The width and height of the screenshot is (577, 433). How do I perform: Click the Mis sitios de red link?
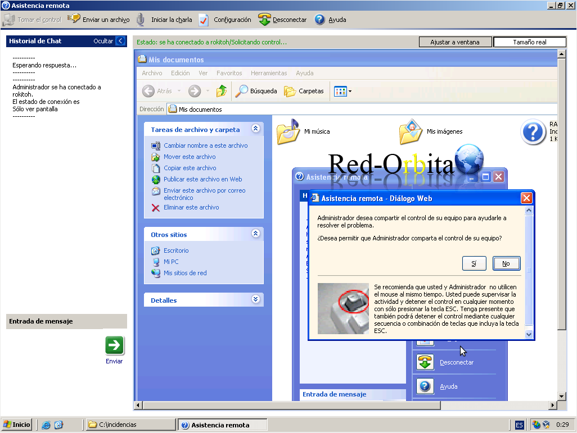click(185, 273)
